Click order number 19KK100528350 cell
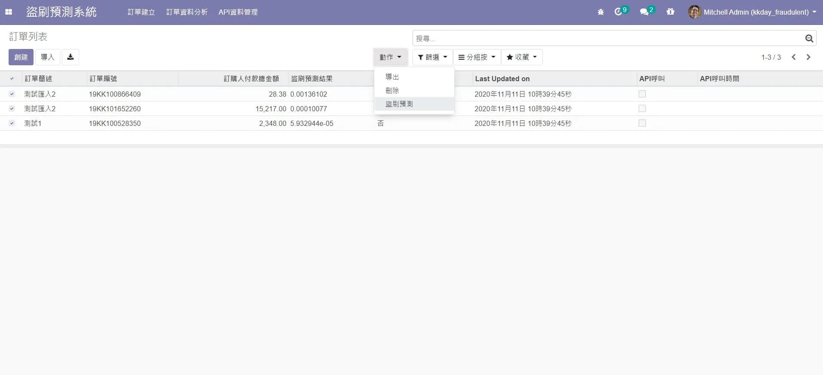823x375 pixels. (115, 123)
